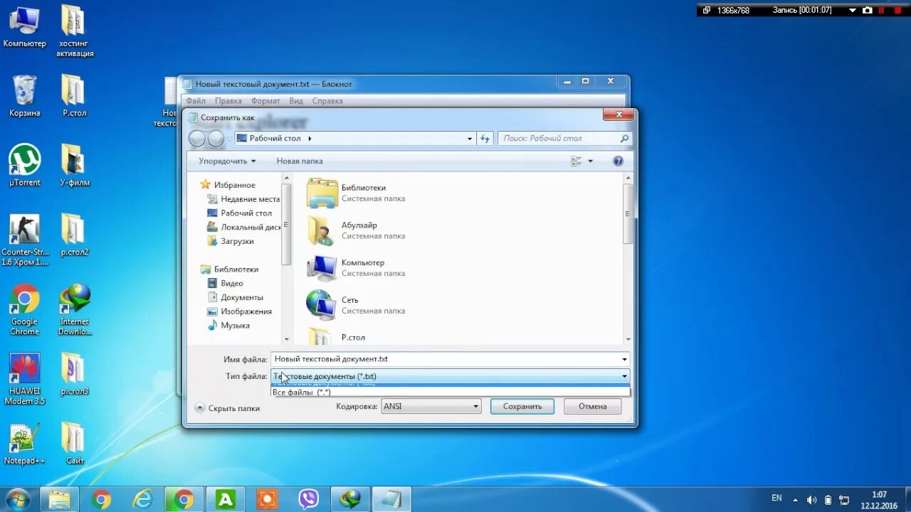Open the green A app in taskbar

pyautogui.click(x=226, y=499)
